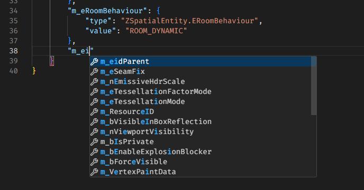Click wrench icon beside m_eSeamFix suggestion
364x190 pixels.
(94, 72)
